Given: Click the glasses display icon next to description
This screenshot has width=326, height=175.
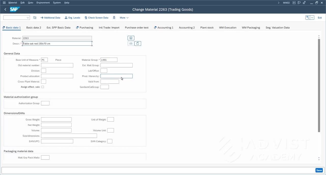Looking at the screenshot, I should click(131, 43).
